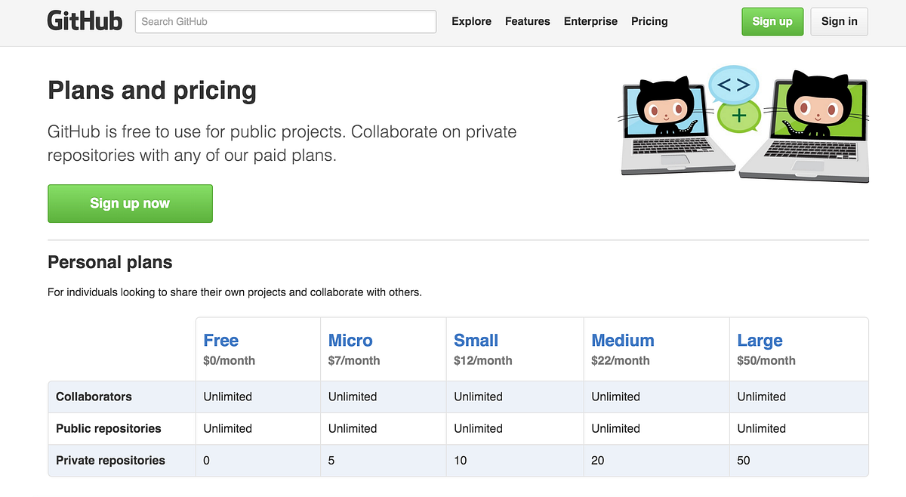
Task: Click the Public repositories row label
Action: point(108,428)
